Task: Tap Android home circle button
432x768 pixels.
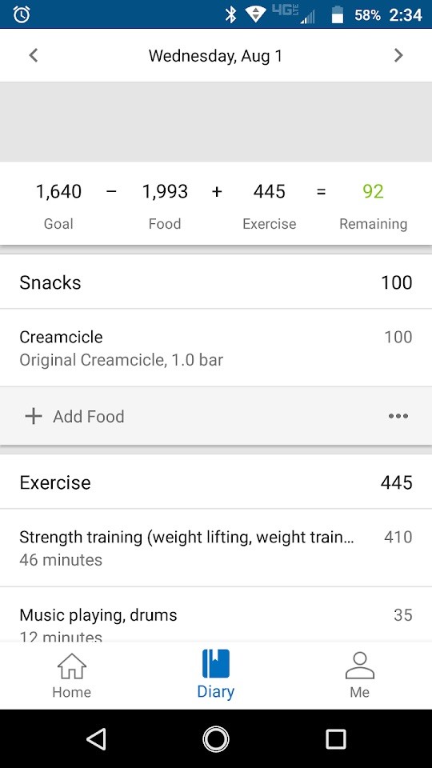Action: click(x=215, y=738)
